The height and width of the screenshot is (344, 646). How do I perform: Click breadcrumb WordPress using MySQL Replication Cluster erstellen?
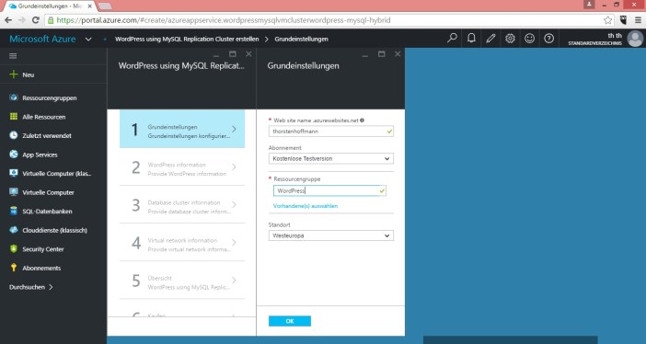tap(187, 40)
